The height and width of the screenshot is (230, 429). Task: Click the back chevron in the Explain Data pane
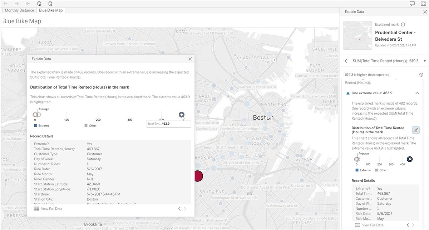345,61
